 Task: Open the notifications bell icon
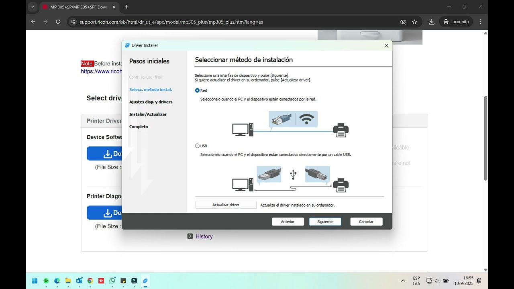coord(479,281)
